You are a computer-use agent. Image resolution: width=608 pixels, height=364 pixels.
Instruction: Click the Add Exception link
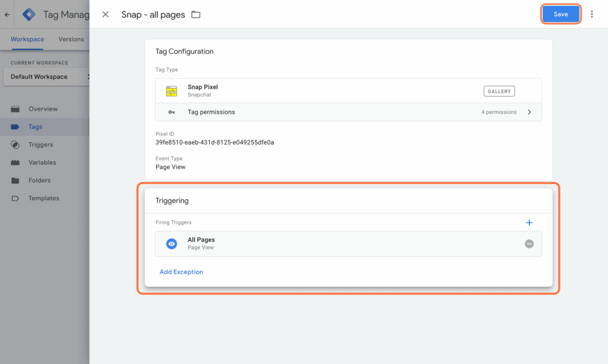pos(181,272)
